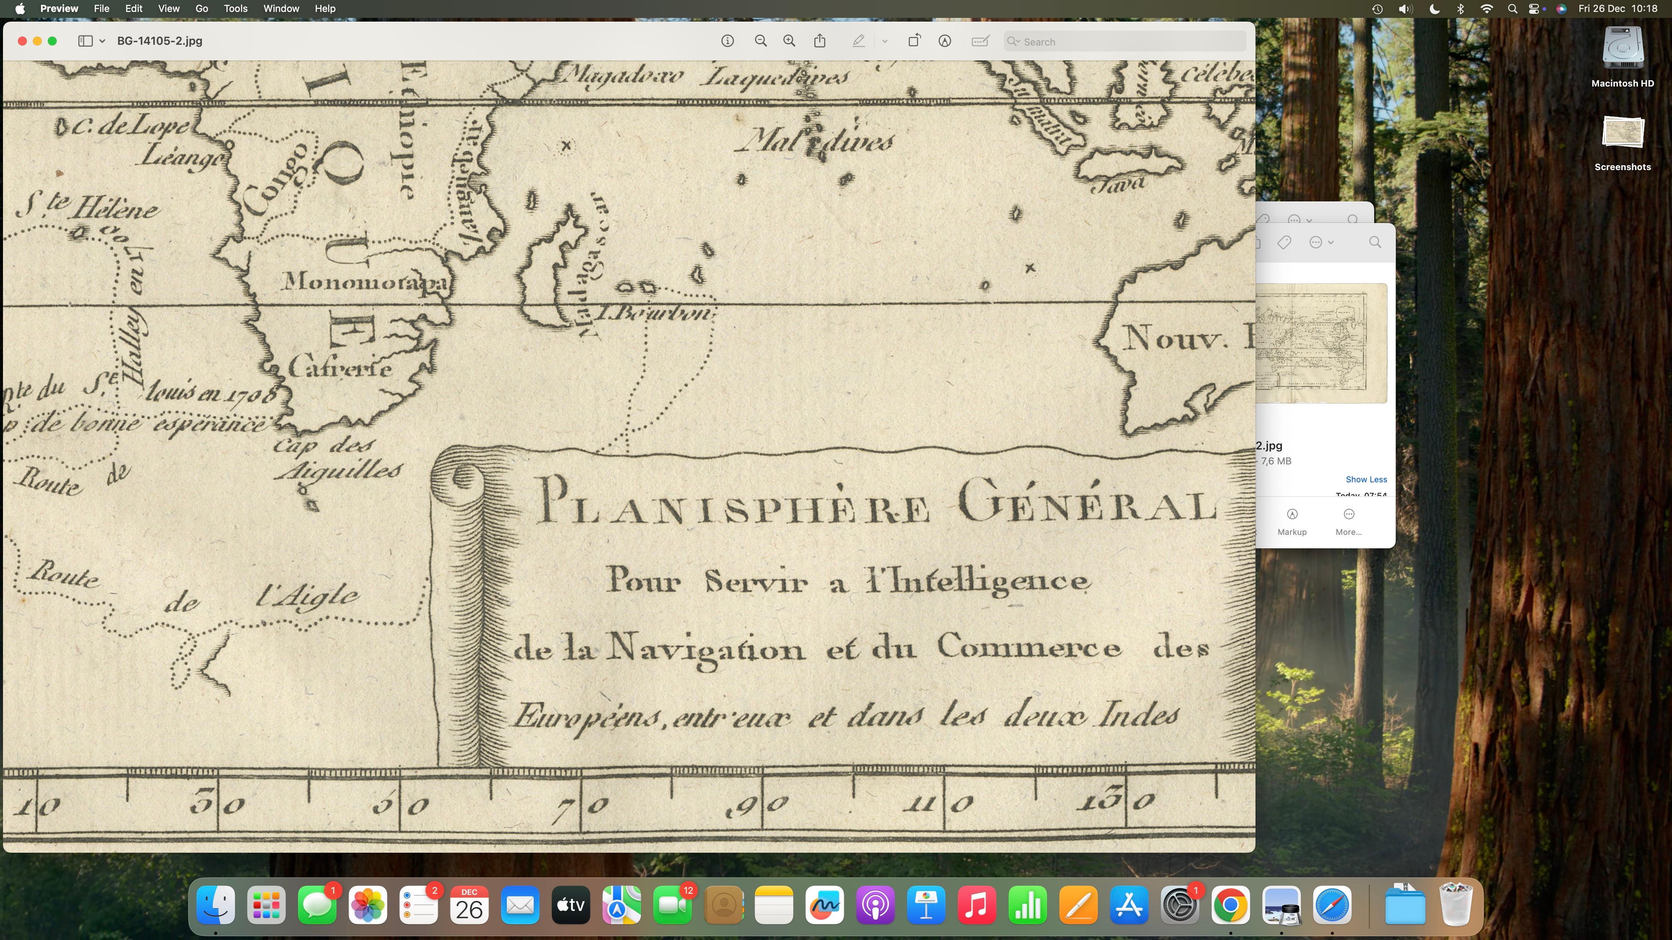Launch Siri from the menu bar
The height and width of the screenshot is (940, 1672).
(x=1561, y=9)
